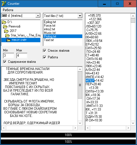Image resolution: width=137 pixels, height=145 pixels.
Task: Toggle the Список файлов checkbox
Action: [44, 51]
